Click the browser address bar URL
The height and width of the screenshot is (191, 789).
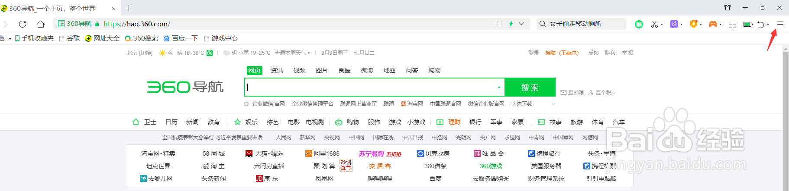point(137,24)
